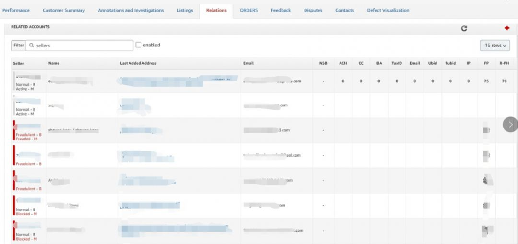This screenshot has width=518, height=244.
Task: Switch to the Disputes tab
Action: [313, 10]
